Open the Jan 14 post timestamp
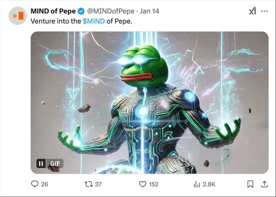 tap(150, 11)
